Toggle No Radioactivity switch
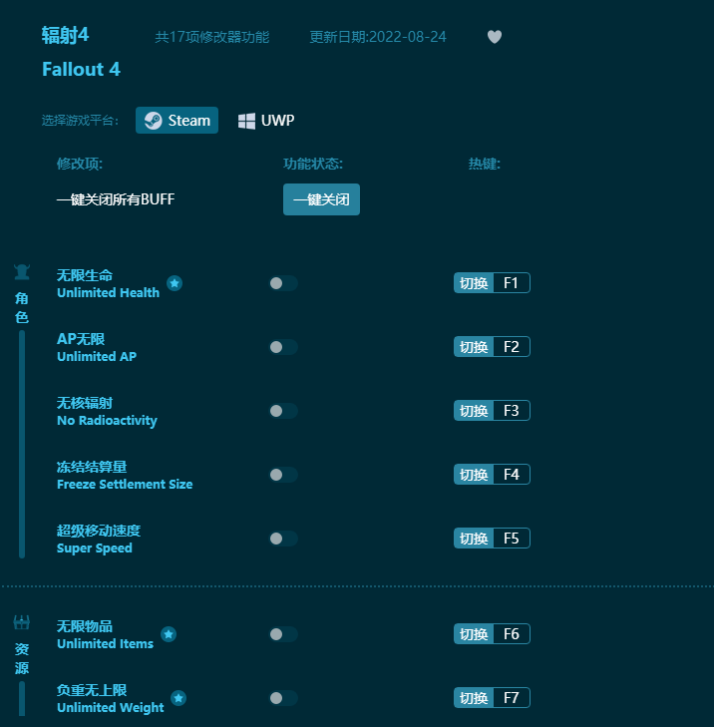Viewport: 714px width, 727px height. click(283, 411)
